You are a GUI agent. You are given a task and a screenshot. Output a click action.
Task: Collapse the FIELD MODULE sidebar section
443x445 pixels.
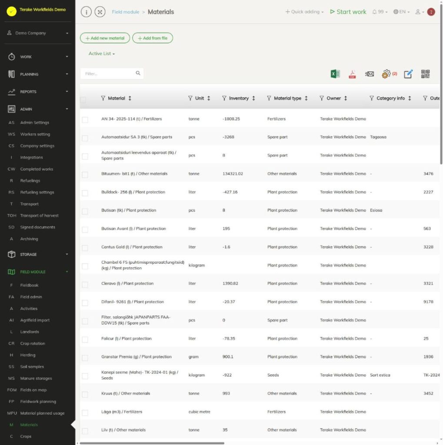38,272
